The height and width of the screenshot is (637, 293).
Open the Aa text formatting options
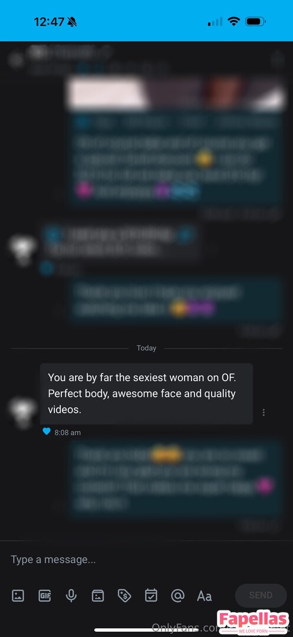204,596
